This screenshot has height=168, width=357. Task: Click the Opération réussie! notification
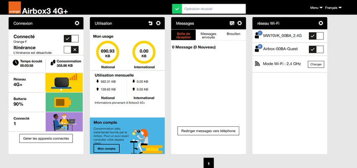(209, 9)
